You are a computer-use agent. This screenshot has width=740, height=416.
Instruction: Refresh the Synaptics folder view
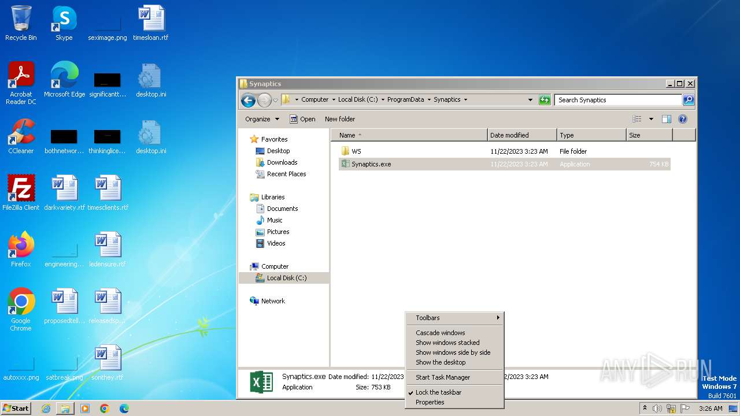545,100
